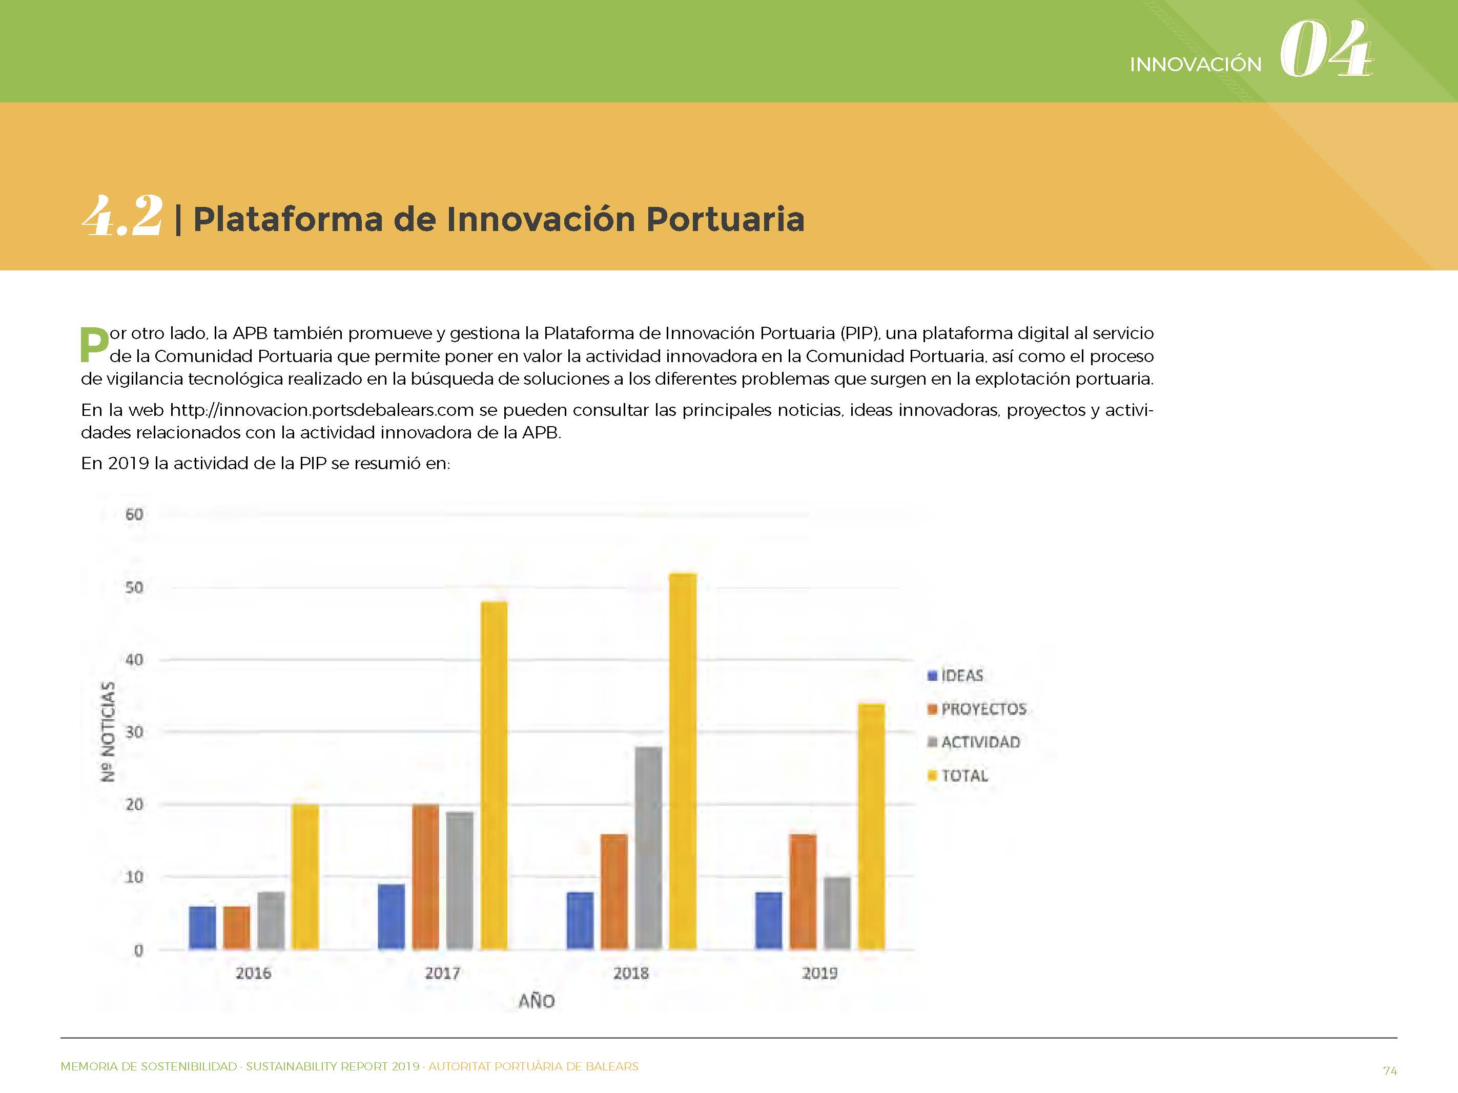
Task: Click the "AÑO" axis title
Action: coord(537,1000)
